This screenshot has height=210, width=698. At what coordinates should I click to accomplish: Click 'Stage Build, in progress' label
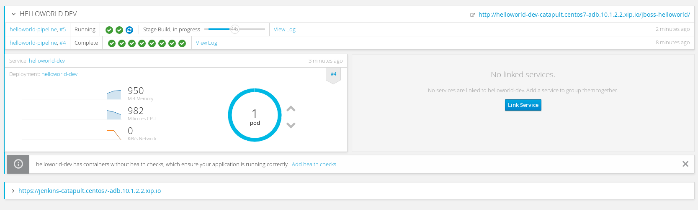[172, 30]
